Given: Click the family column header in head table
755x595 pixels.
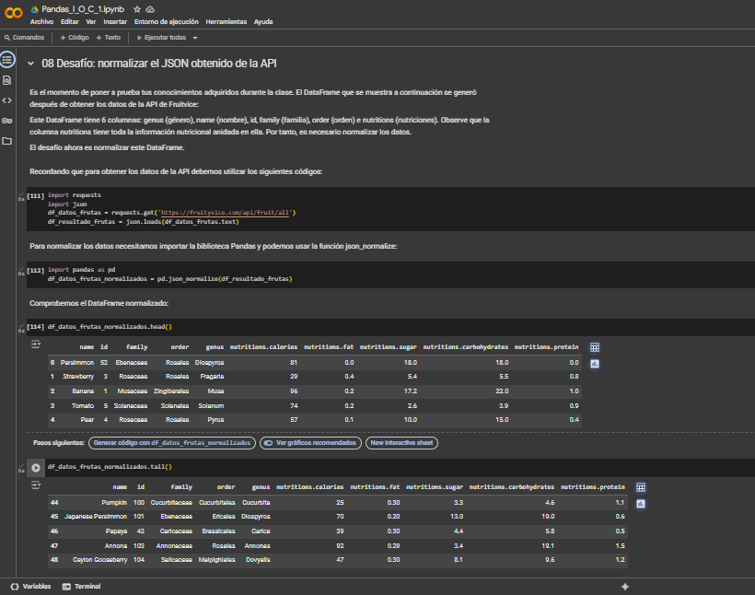Looking at the screenshot, I should (x=137, y=347).
